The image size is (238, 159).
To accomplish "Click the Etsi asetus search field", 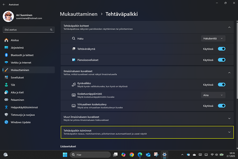I will pos(29,30).
